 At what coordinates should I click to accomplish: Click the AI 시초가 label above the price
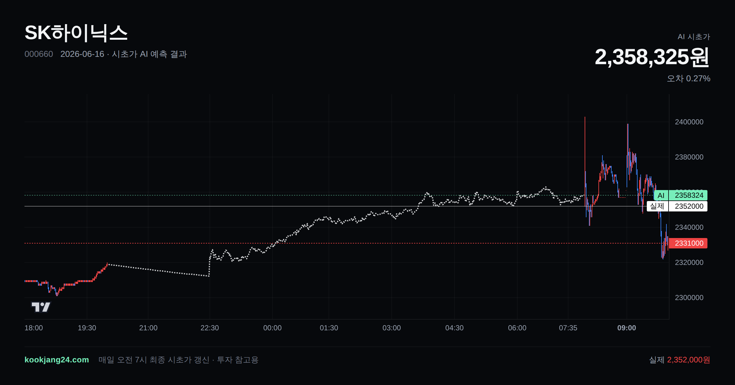point(694,37)
